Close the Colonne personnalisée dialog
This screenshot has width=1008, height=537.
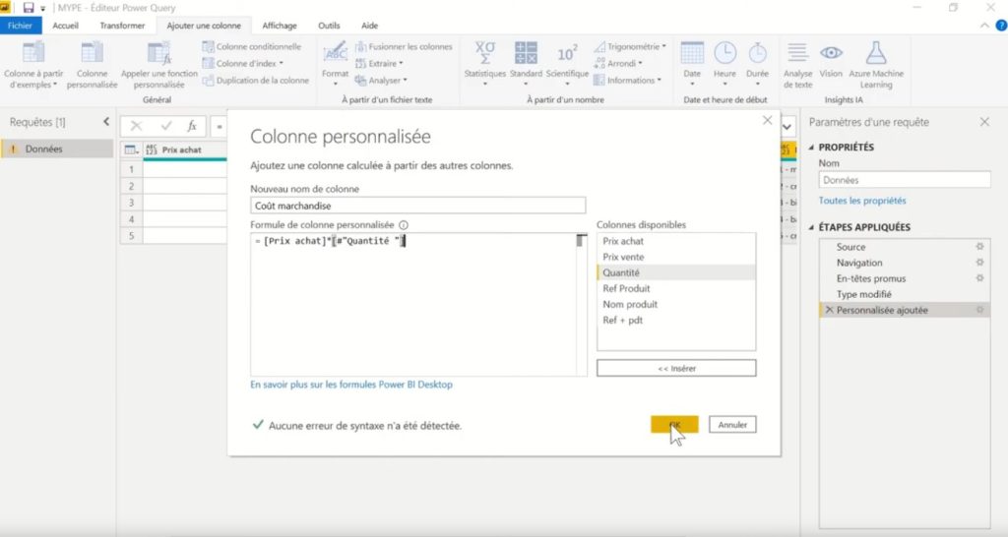click(767, 120)
